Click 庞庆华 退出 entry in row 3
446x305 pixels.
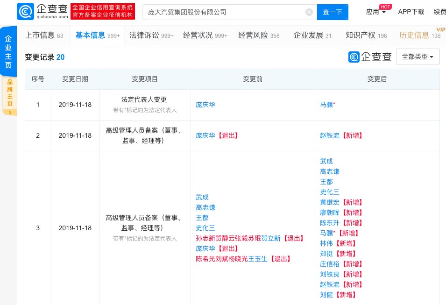tap(205, 248)
